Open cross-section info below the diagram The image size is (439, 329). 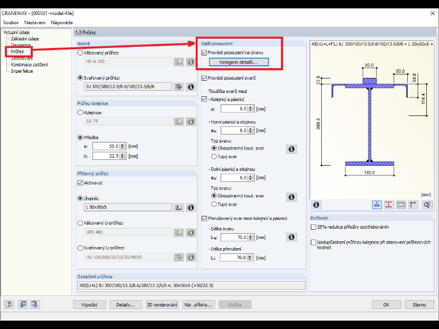point(316,205)
